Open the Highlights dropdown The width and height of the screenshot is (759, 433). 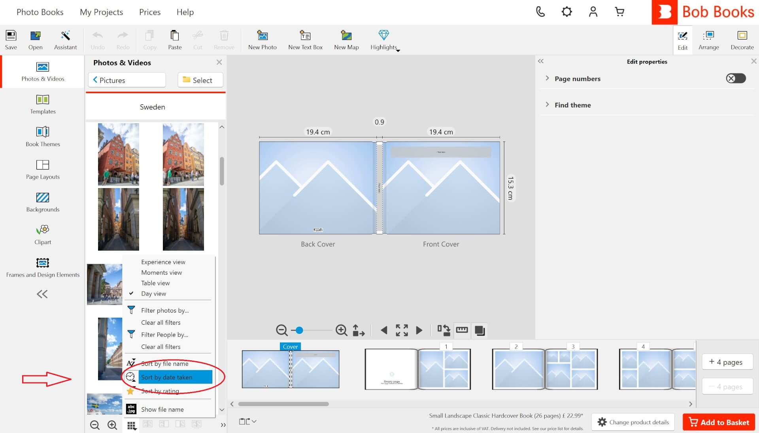(x=385, y=40)
